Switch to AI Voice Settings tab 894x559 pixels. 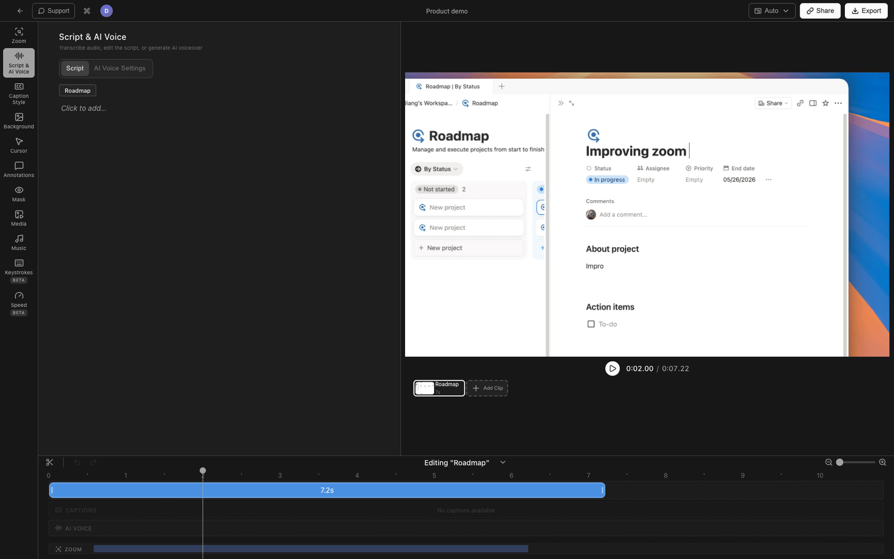click(120, 68)
